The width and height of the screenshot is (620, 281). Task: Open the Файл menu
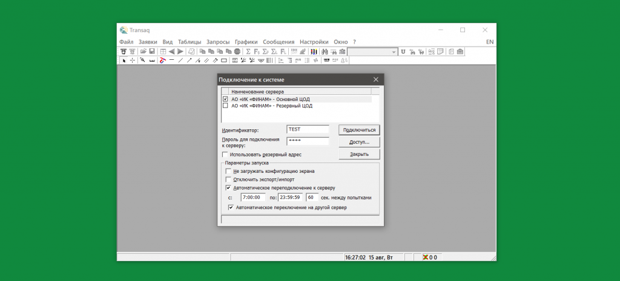tap(127, 42)
